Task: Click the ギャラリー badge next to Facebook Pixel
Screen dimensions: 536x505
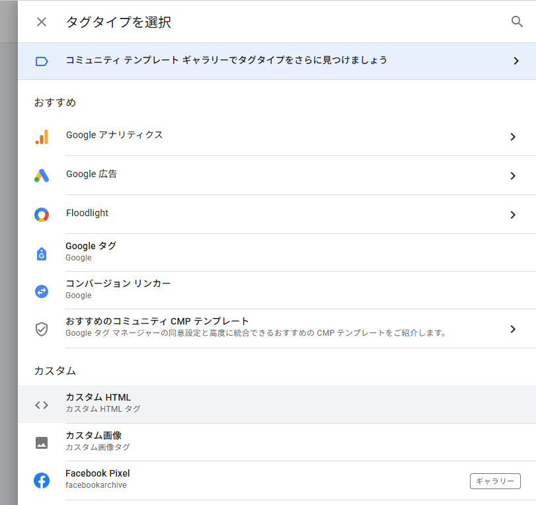Action: [x=495, y=481]
